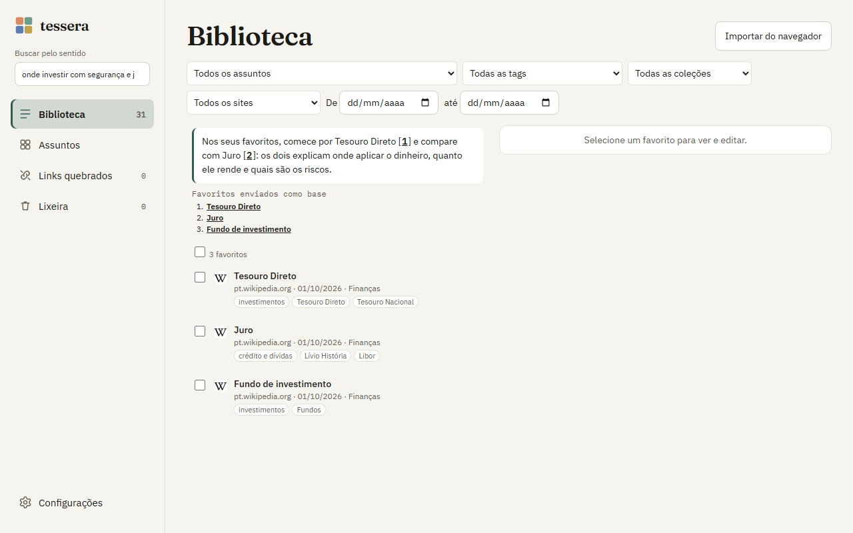Click the tessera logo icon
The image size is (853, 533).
tap(24, 25)
